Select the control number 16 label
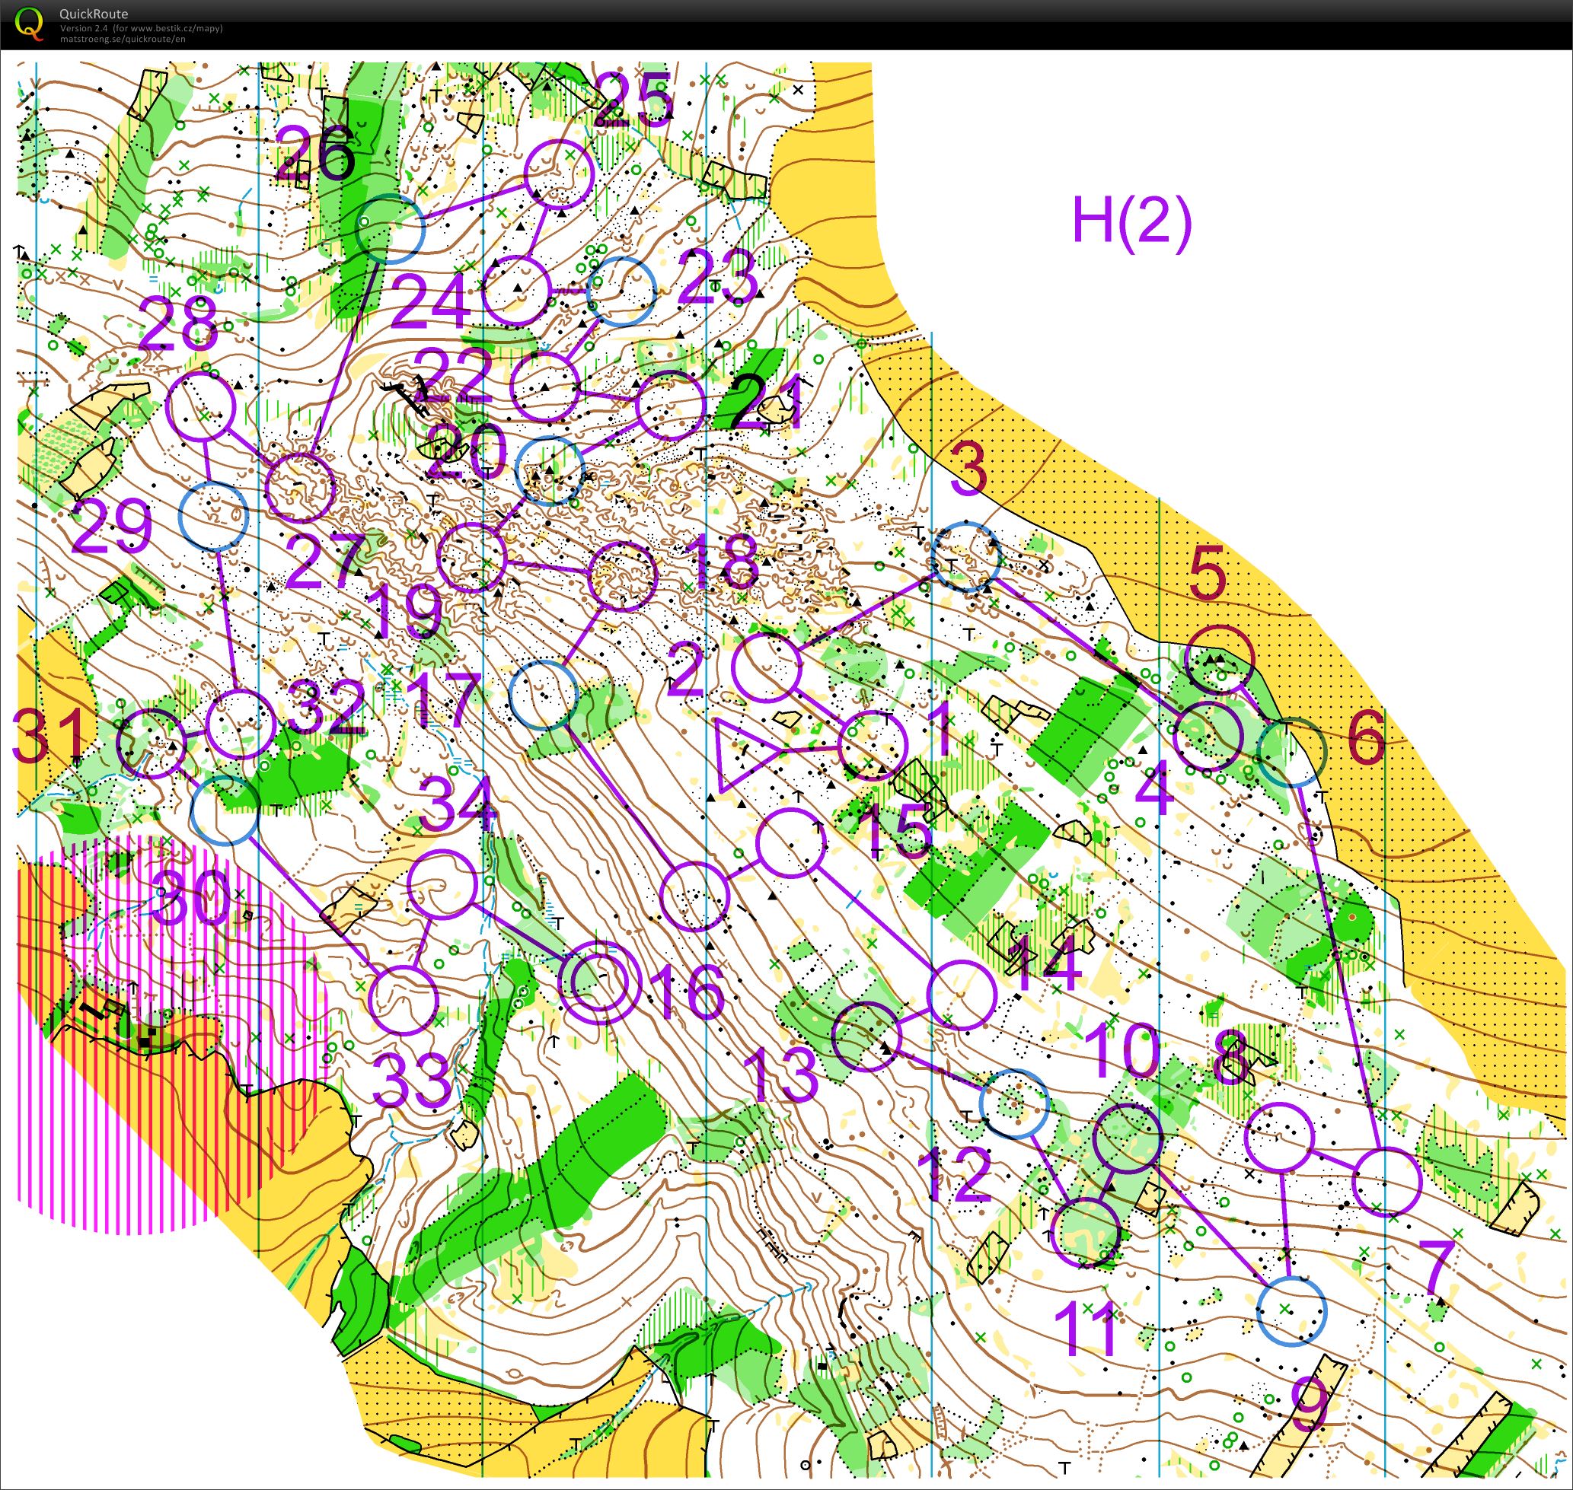This screenshot has height=1490, width=1573. pyautogui.click(x=687, y=992)
